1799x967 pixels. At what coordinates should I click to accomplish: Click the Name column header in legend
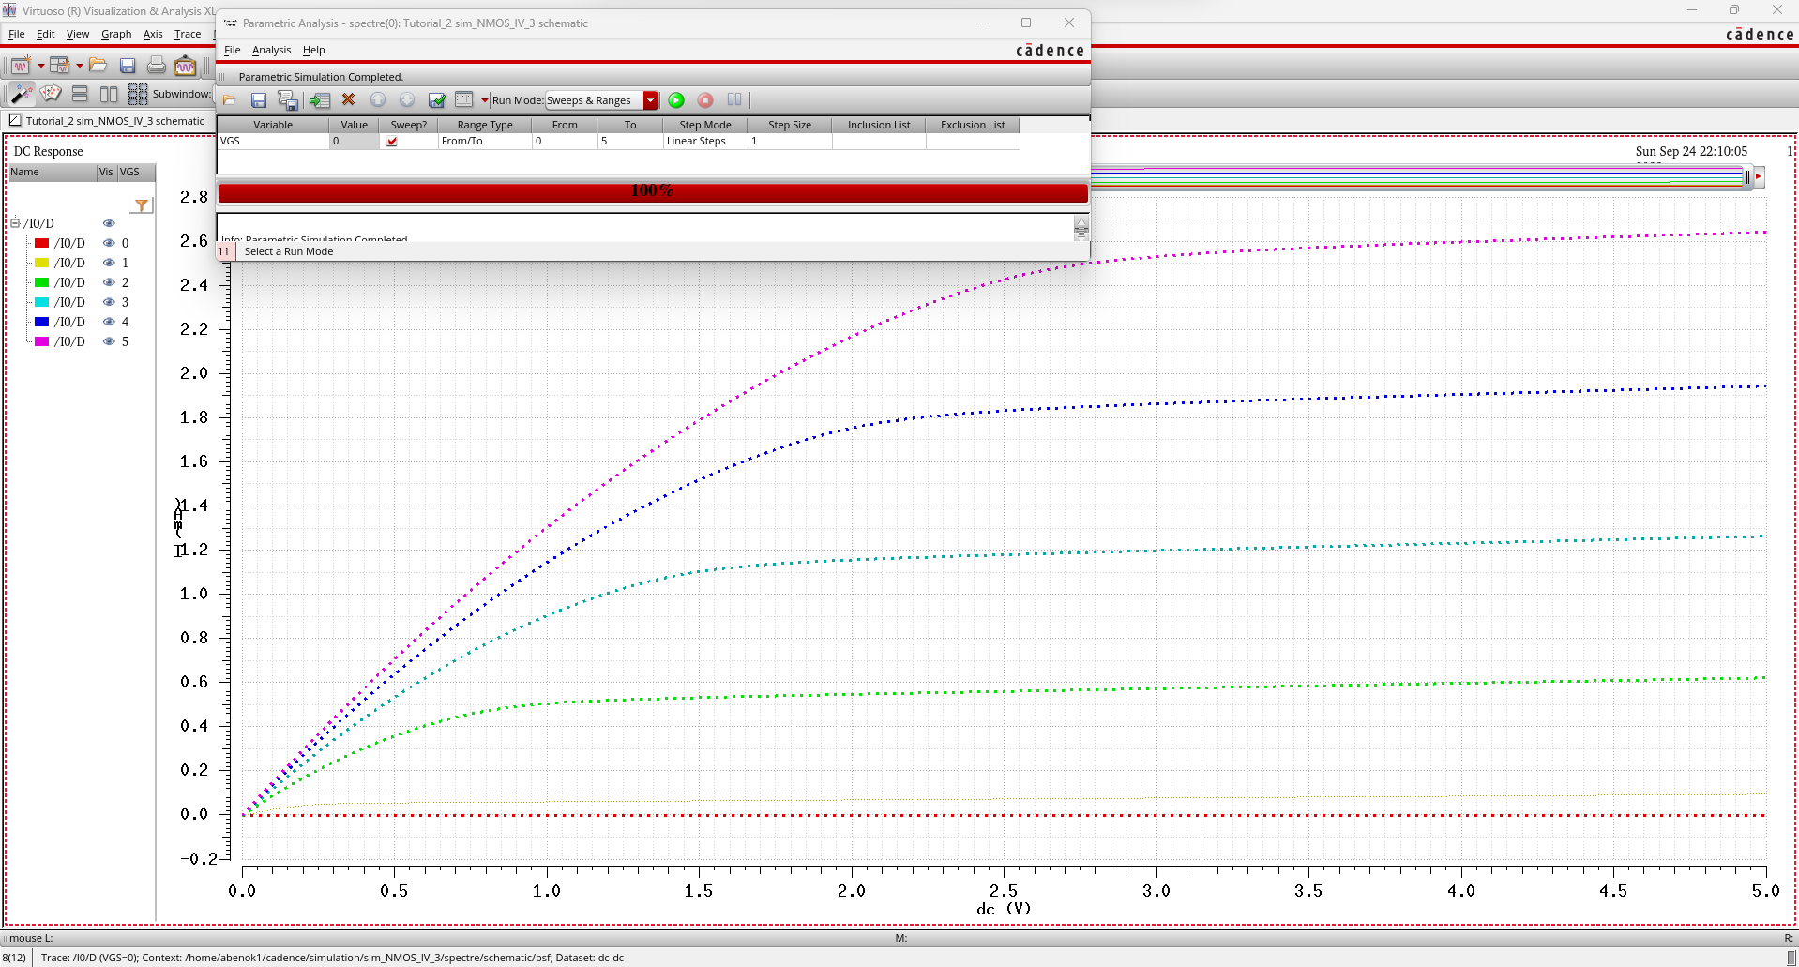53,173
